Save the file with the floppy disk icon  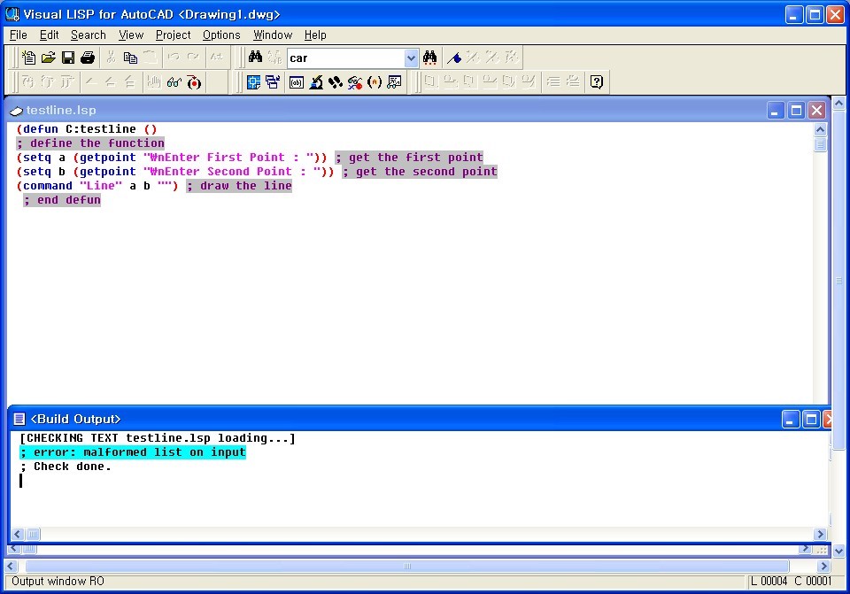68,57
